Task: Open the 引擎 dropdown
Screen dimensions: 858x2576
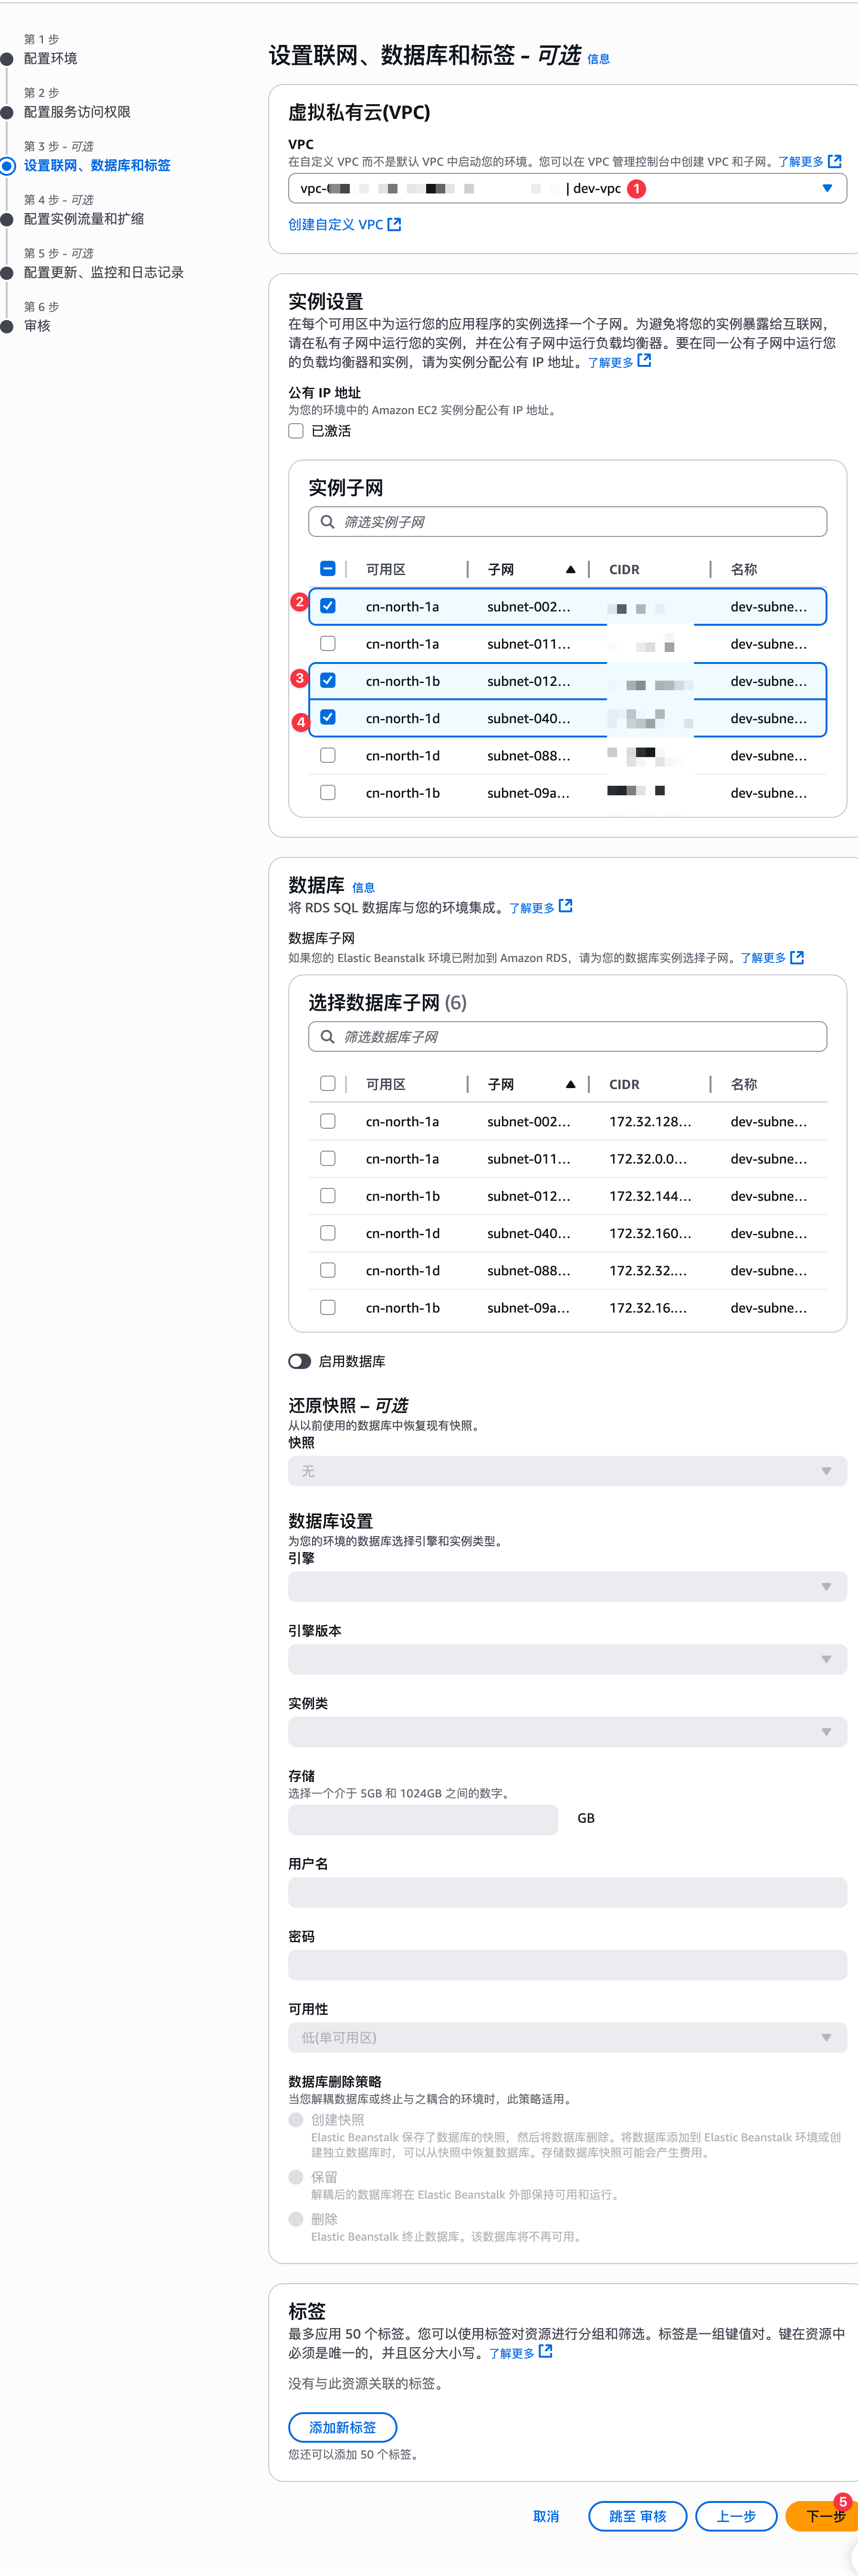Action: point(567,1587)
